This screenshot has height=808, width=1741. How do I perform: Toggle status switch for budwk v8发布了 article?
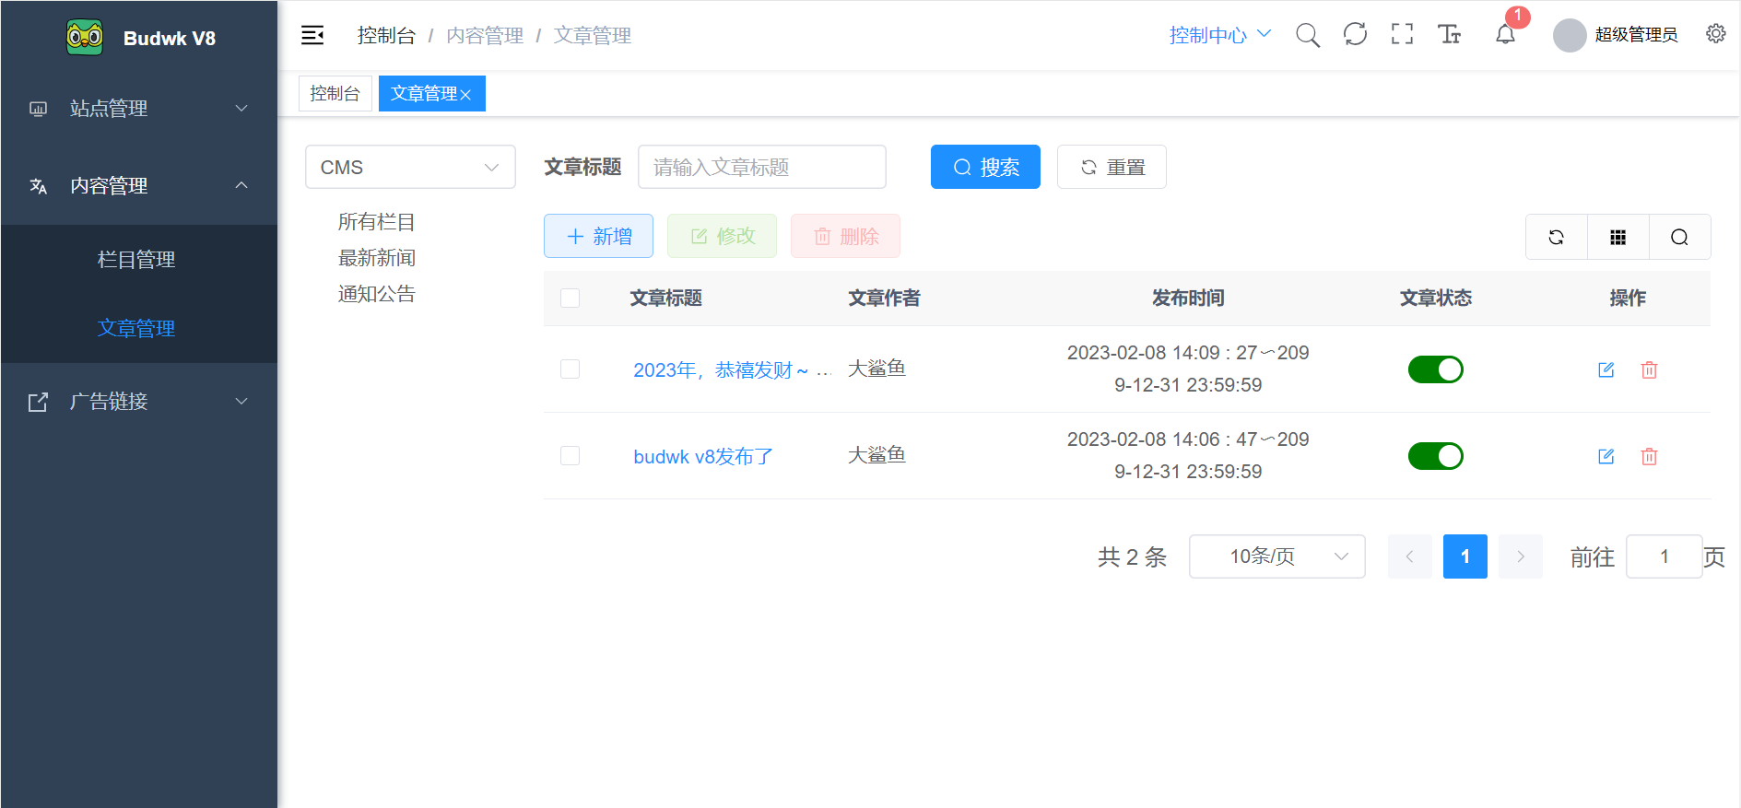(1435, 456)
